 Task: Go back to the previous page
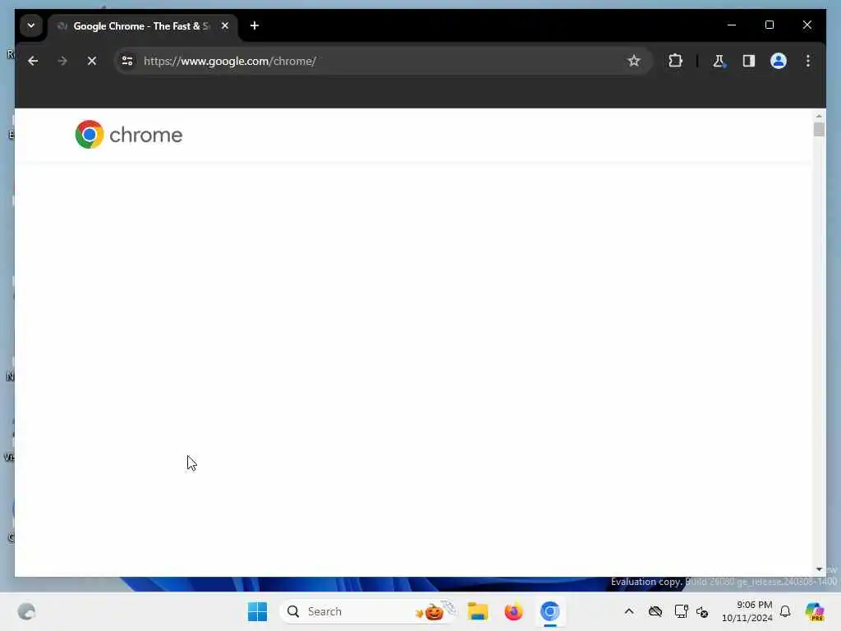33,61
